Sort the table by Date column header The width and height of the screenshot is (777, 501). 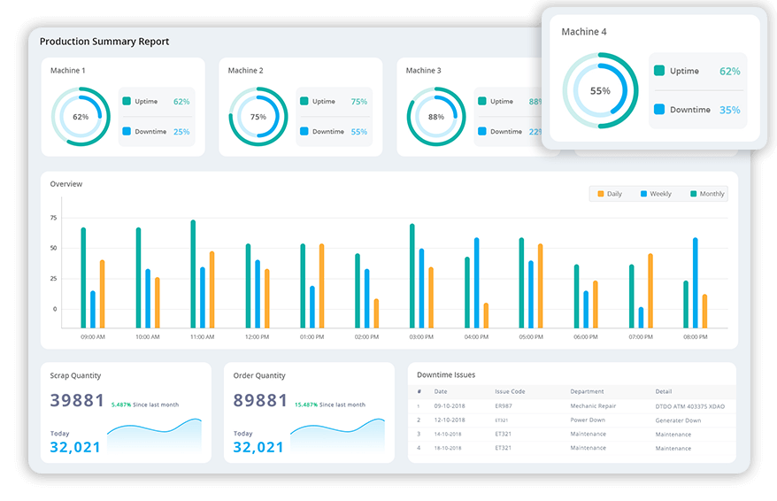(x=441, y=391)
